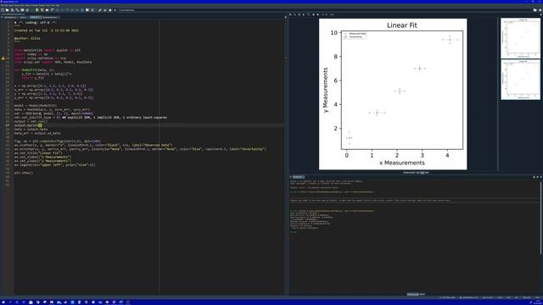Maximize the current pane from the toolbar
543x305 pixels.
(87, 10)
